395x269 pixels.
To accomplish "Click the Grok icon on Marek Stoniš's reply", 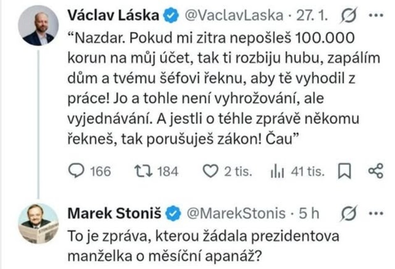I will (350, 213).
